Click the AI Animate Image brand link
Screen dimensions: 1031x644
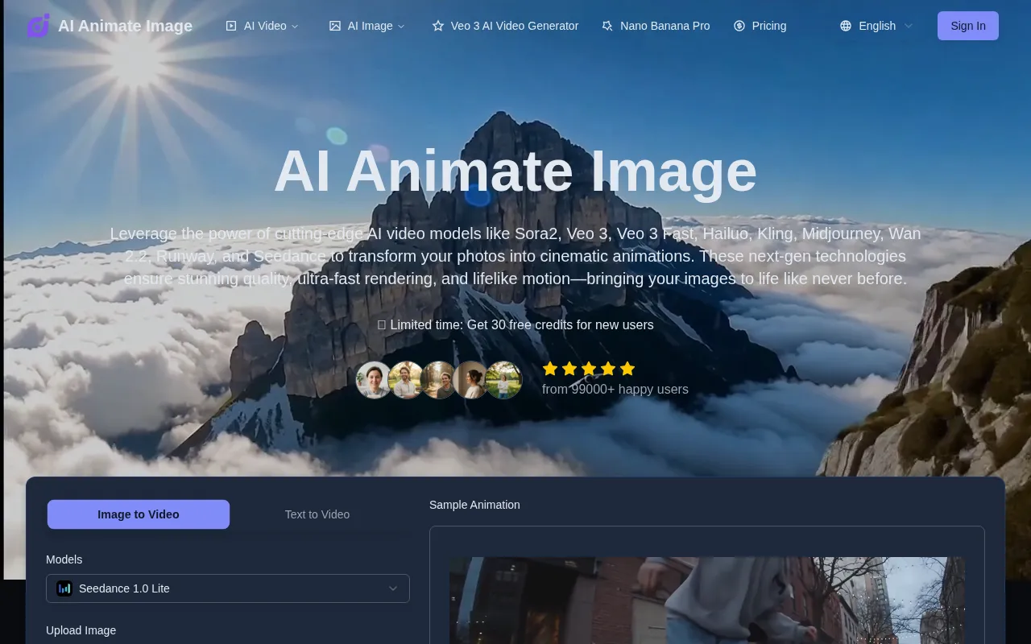[125, 26]
